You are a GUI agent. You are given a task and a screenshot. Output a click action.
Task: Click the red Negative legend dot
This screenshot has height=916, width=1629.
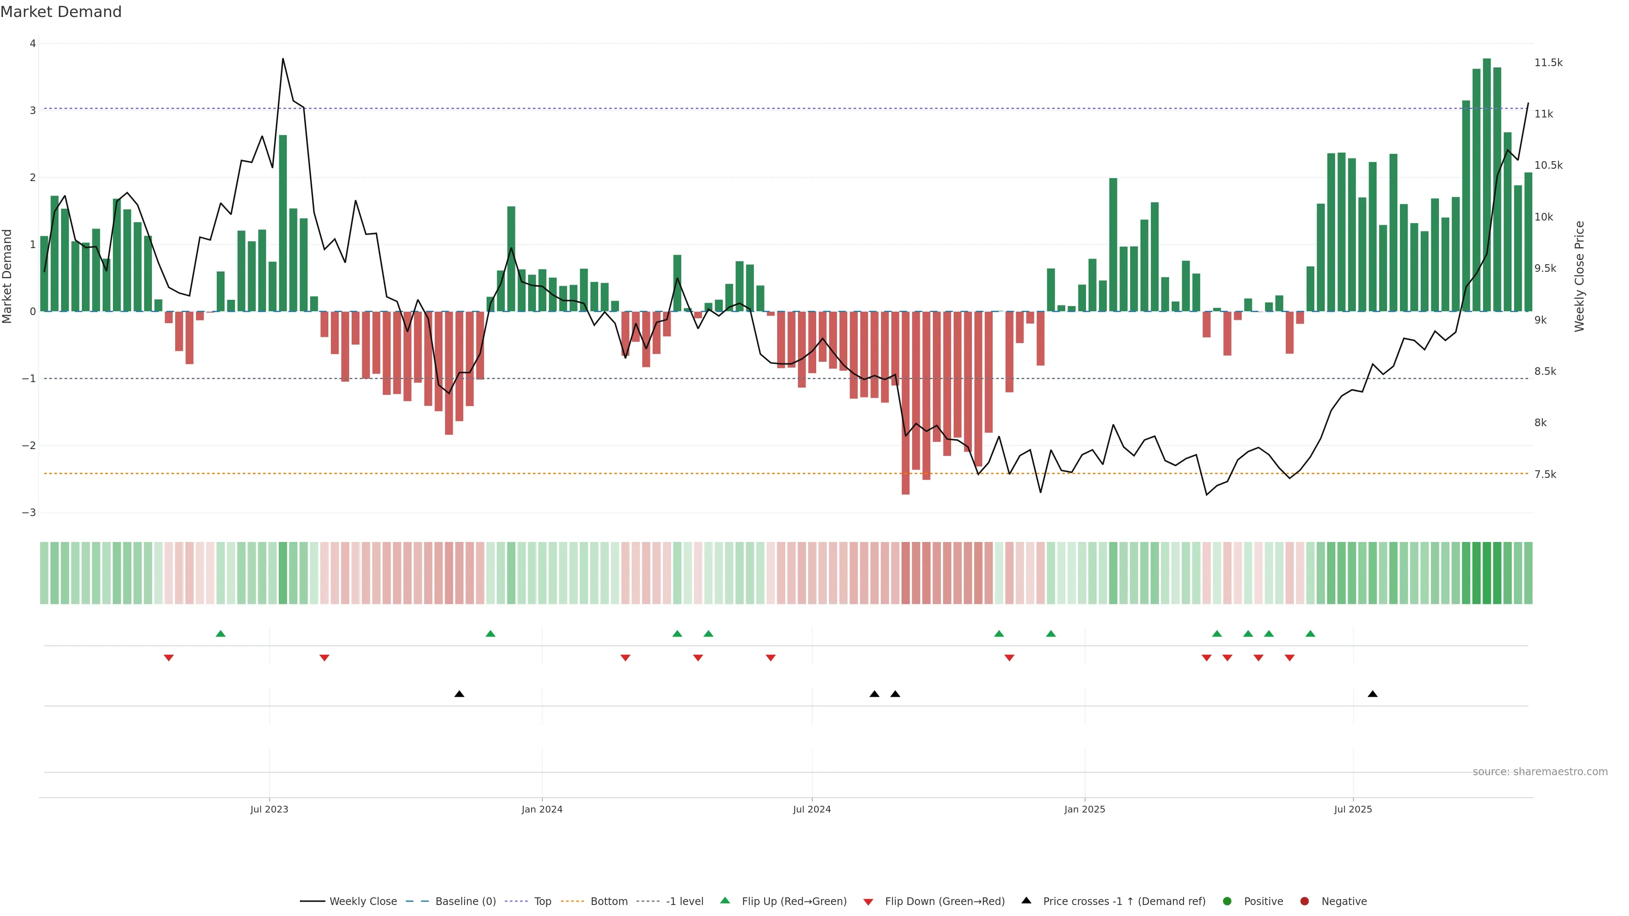(1304, 901)
